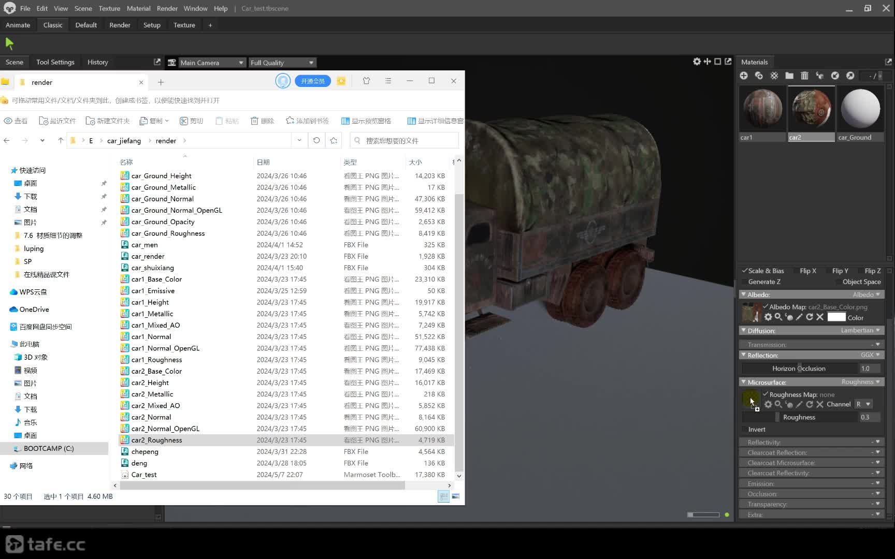
Task: Open the Render menu
Action: click(167, 8)
